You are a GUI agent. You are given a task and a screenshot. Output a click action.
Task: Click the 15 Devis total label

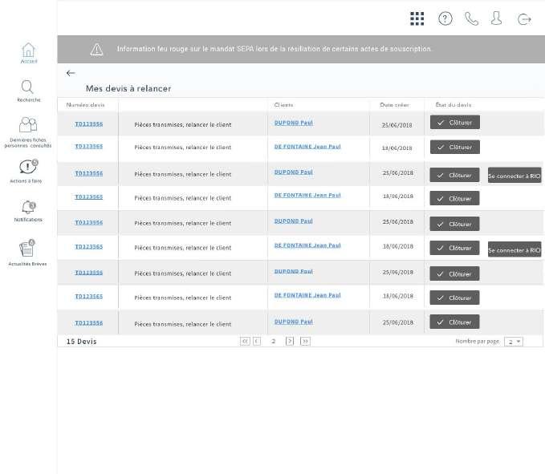(81, 342)
